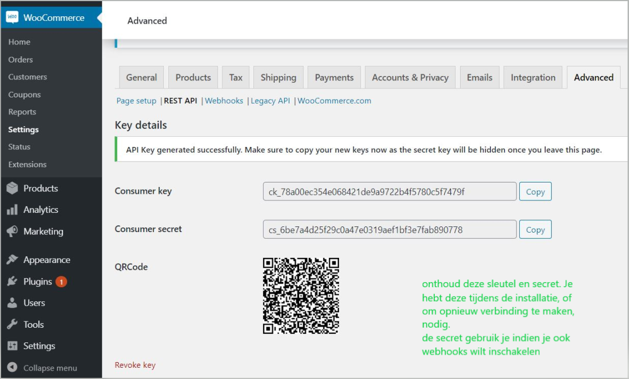The image size is (629, 379).
Task: Click the Consumer key text field
Action: pos(390,191)
